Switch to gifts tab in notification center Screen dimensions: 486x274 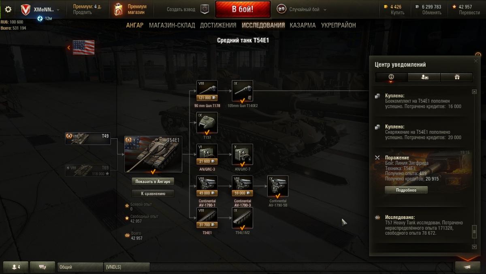[456, 77]
